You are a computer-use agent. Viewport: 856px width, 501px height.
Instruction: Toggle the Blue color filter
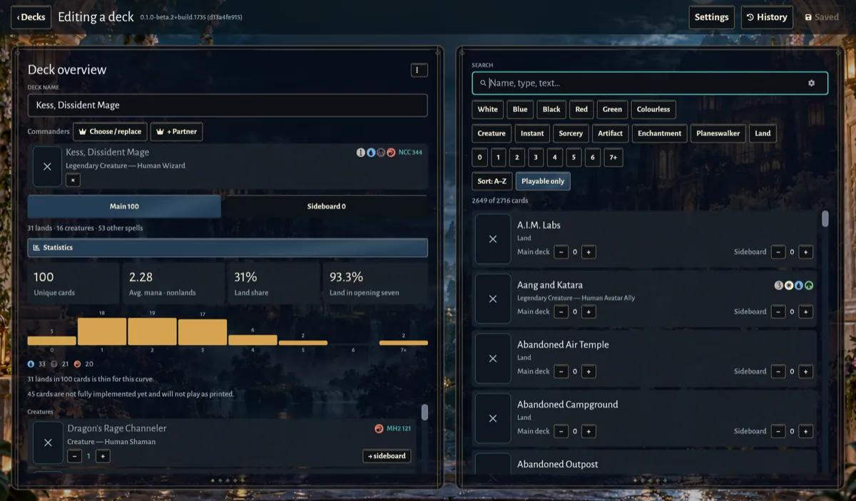(x=520, y=110)
